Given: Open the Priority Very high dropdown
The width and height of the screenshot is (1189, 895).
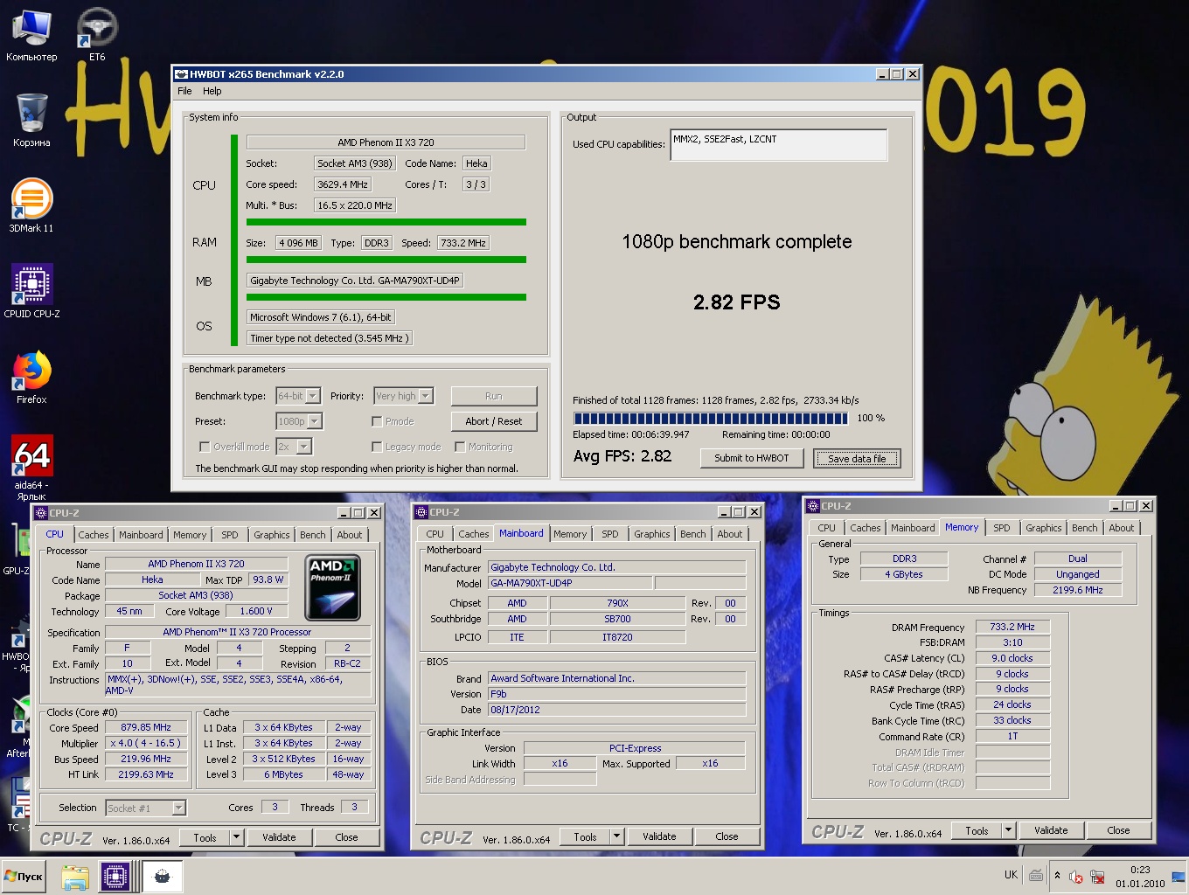Looking at the screenshot, I should [x=403, y=396].
